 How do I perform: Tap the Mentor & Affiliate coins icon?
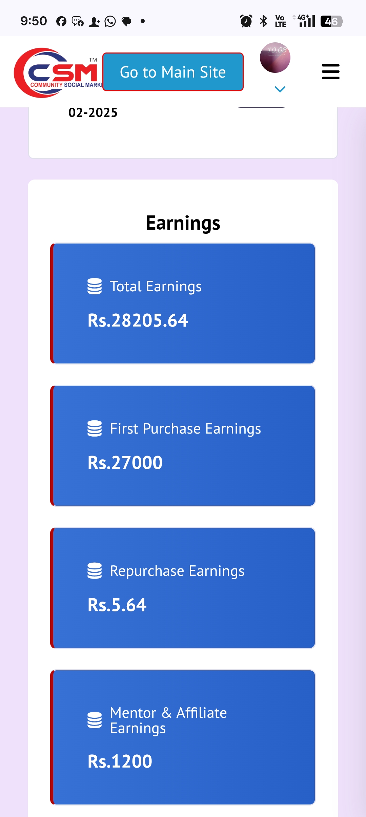[x=95, y=720]
